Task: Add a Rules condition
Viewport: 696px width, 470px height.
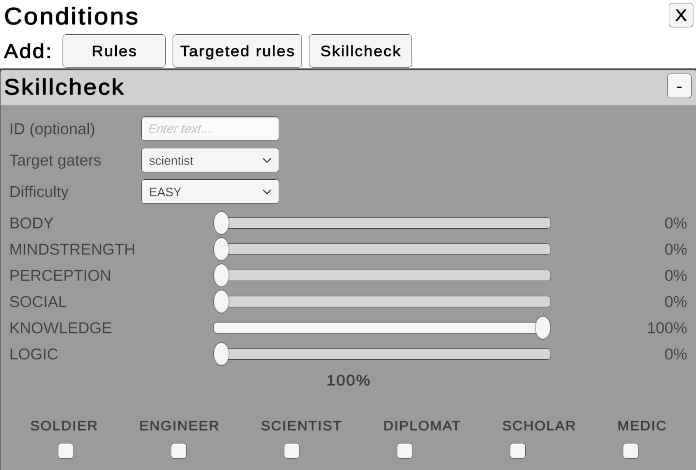Action: point(114,51)
